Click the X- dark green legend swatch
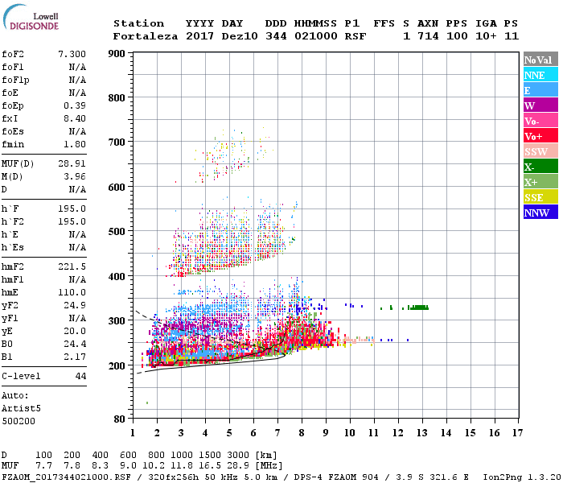The image size is (563, 483). 540,167
